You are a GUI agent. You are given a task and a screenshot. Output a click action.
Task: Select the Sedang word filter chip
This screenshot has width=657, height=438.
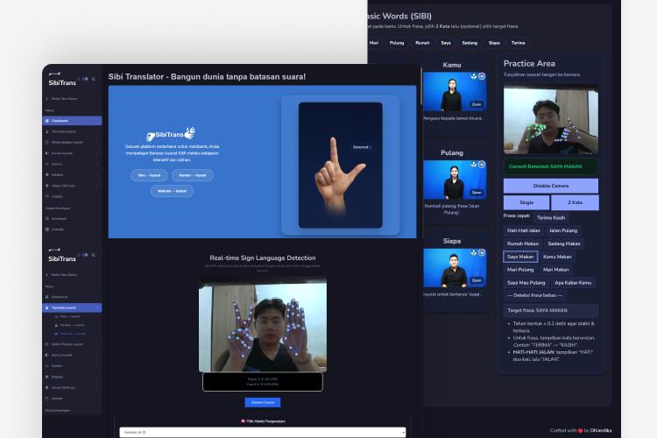coord(470,43)
